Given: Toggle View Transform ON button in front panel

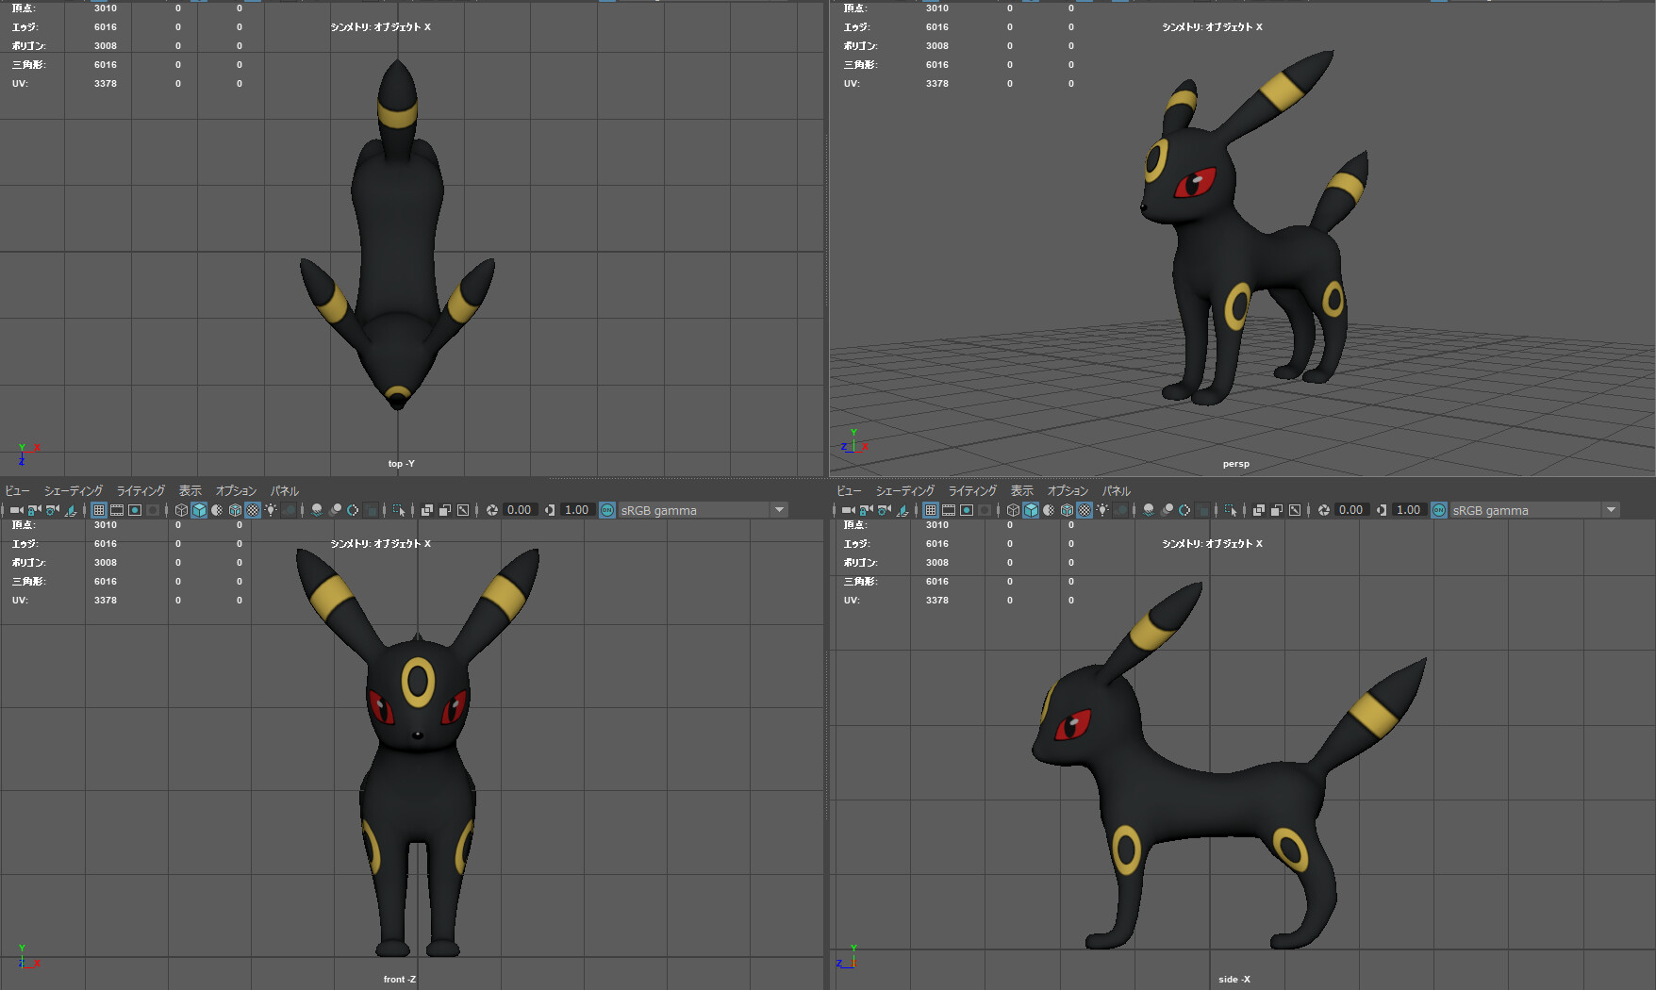Looking at the screenshot, I should (x=607, y=510).
